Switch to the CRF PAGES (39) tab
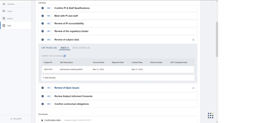Viewport: 267px width, 123px height. pyautogui.click(x=49, y=48)
